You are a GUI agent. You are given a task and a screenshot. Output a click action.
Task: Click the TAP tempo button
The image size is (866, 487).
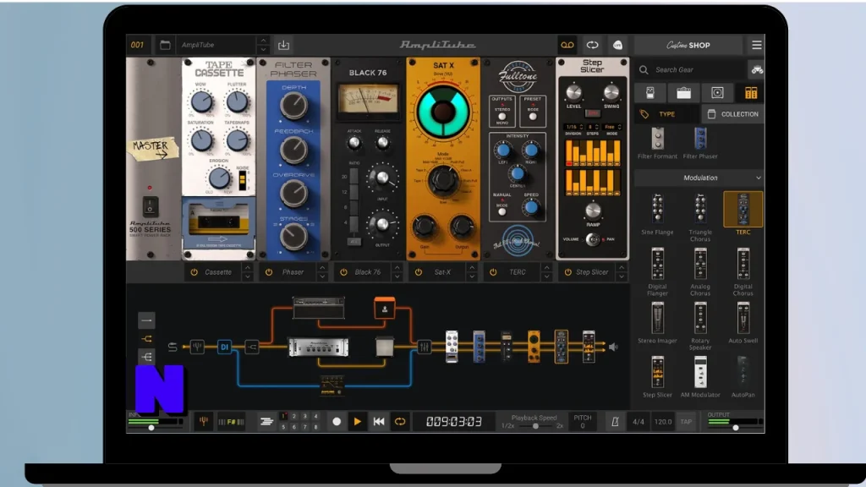pos(686,422)
